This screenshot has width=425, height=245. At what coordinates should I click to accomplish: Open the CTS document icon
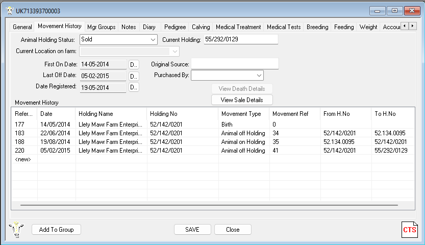point(409,230)
